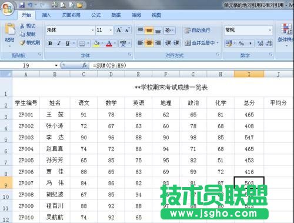The width and height of the screenshot is (294, 223).
Task: Copy selection with the copy icon
Action: point(28,34)
